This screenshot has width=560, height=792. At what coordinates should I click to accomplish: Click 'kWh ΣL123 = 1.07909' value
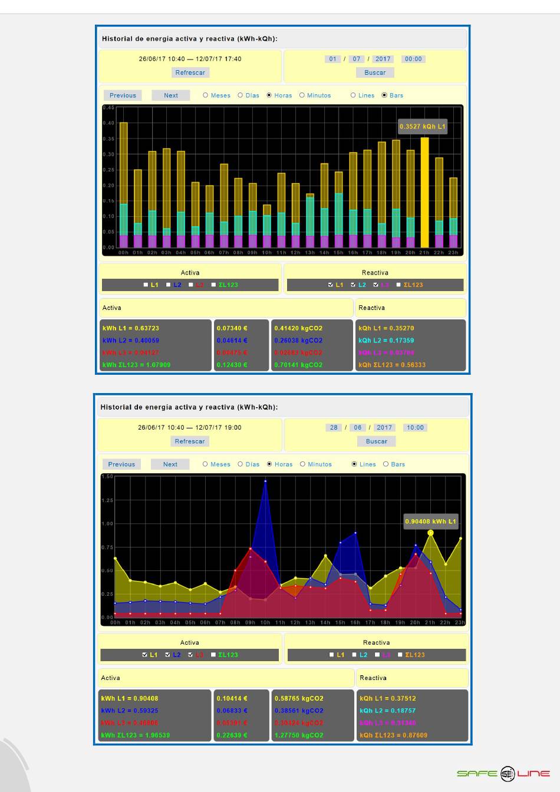click(137, 365)
